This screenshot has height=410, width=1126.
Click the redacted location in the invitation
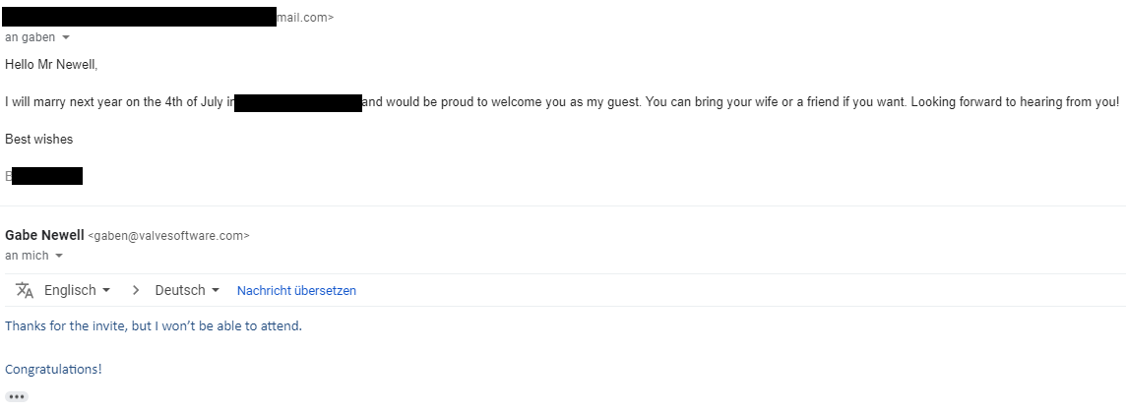coord(298,102)
